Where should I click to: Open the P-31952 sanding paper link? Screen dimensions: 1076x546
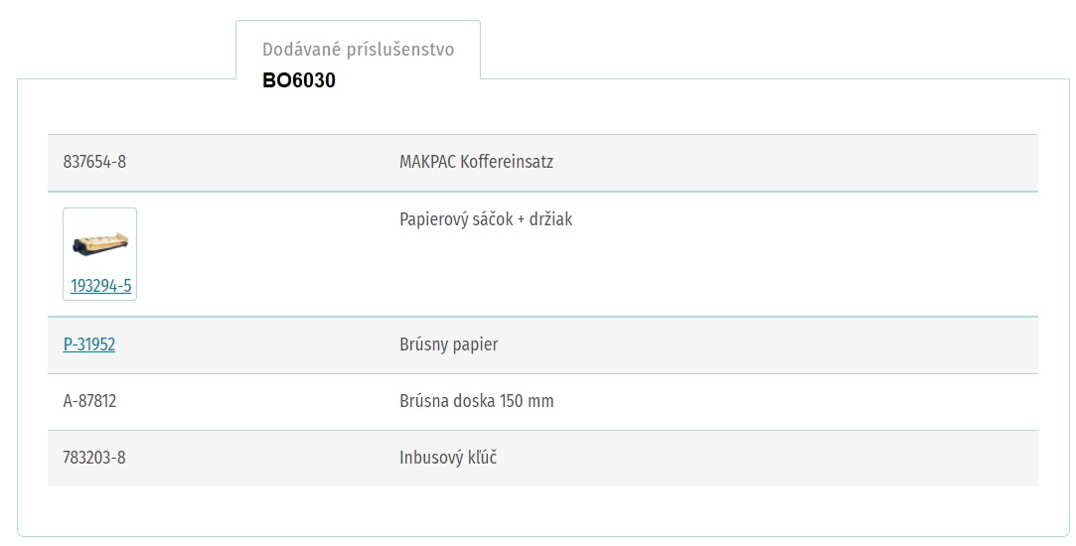point(89,344)
